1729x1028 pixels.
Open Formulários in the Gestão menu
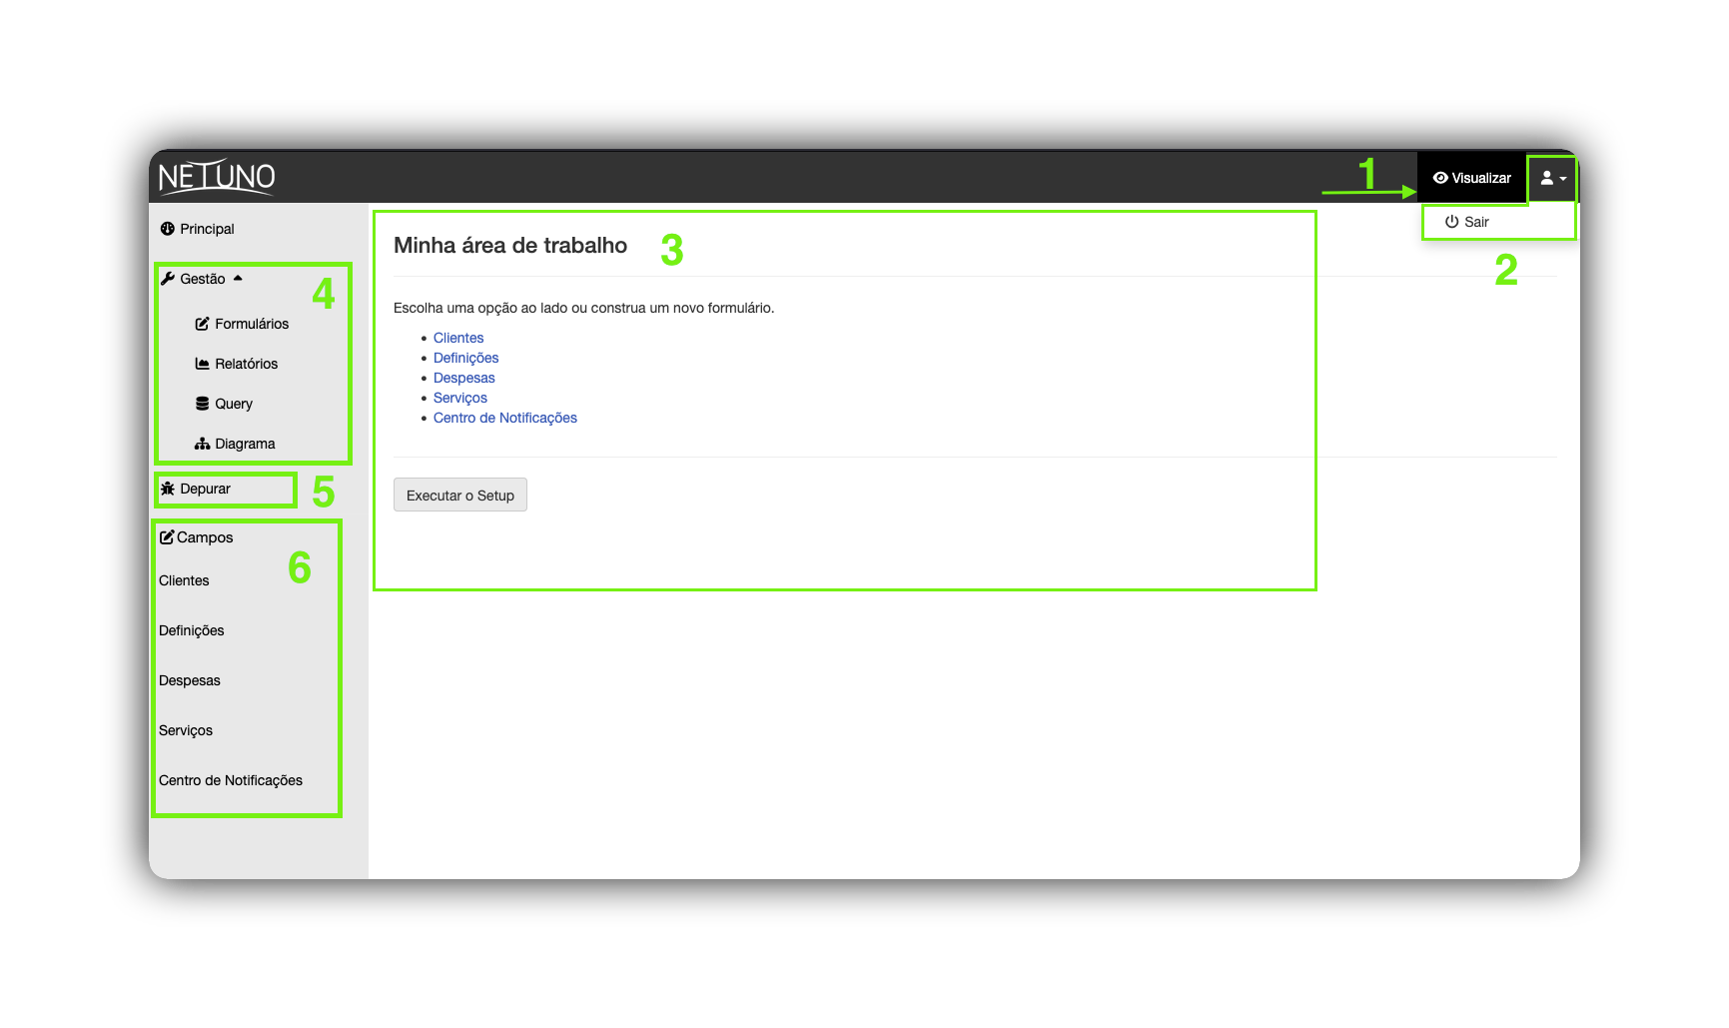[252, 324]
